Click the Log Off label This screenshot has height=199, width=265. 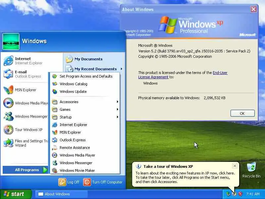[73, 182]
